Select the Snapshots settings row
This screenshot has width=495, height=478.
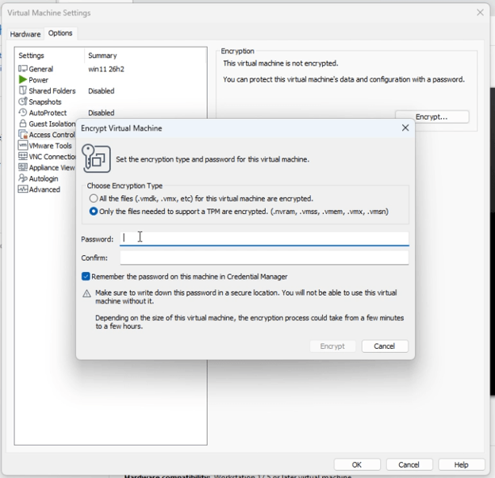click(110, 101)
